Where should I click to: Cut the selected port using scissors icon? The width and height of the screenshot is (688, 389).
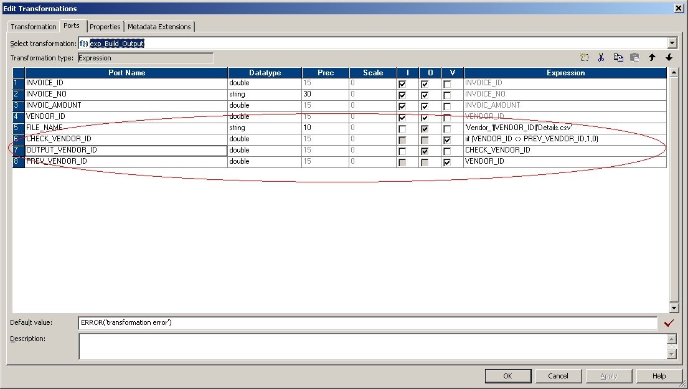(x=600, y=57)
